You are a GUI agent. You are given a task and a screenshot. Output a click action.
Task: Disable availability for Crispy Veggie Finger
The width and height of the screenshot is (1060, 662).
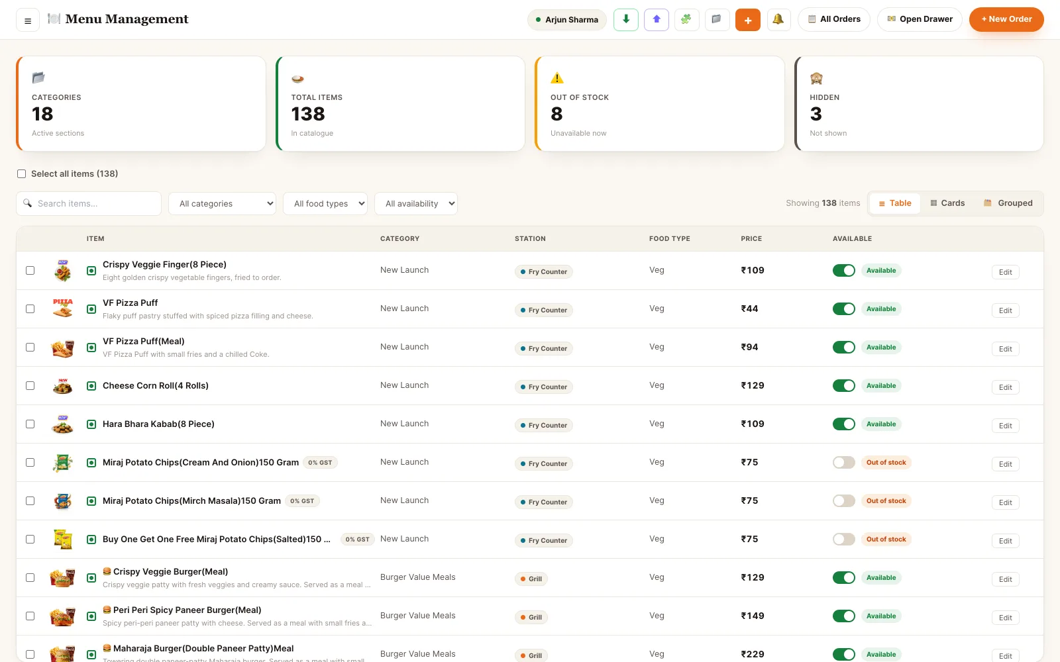coord(844,270)
